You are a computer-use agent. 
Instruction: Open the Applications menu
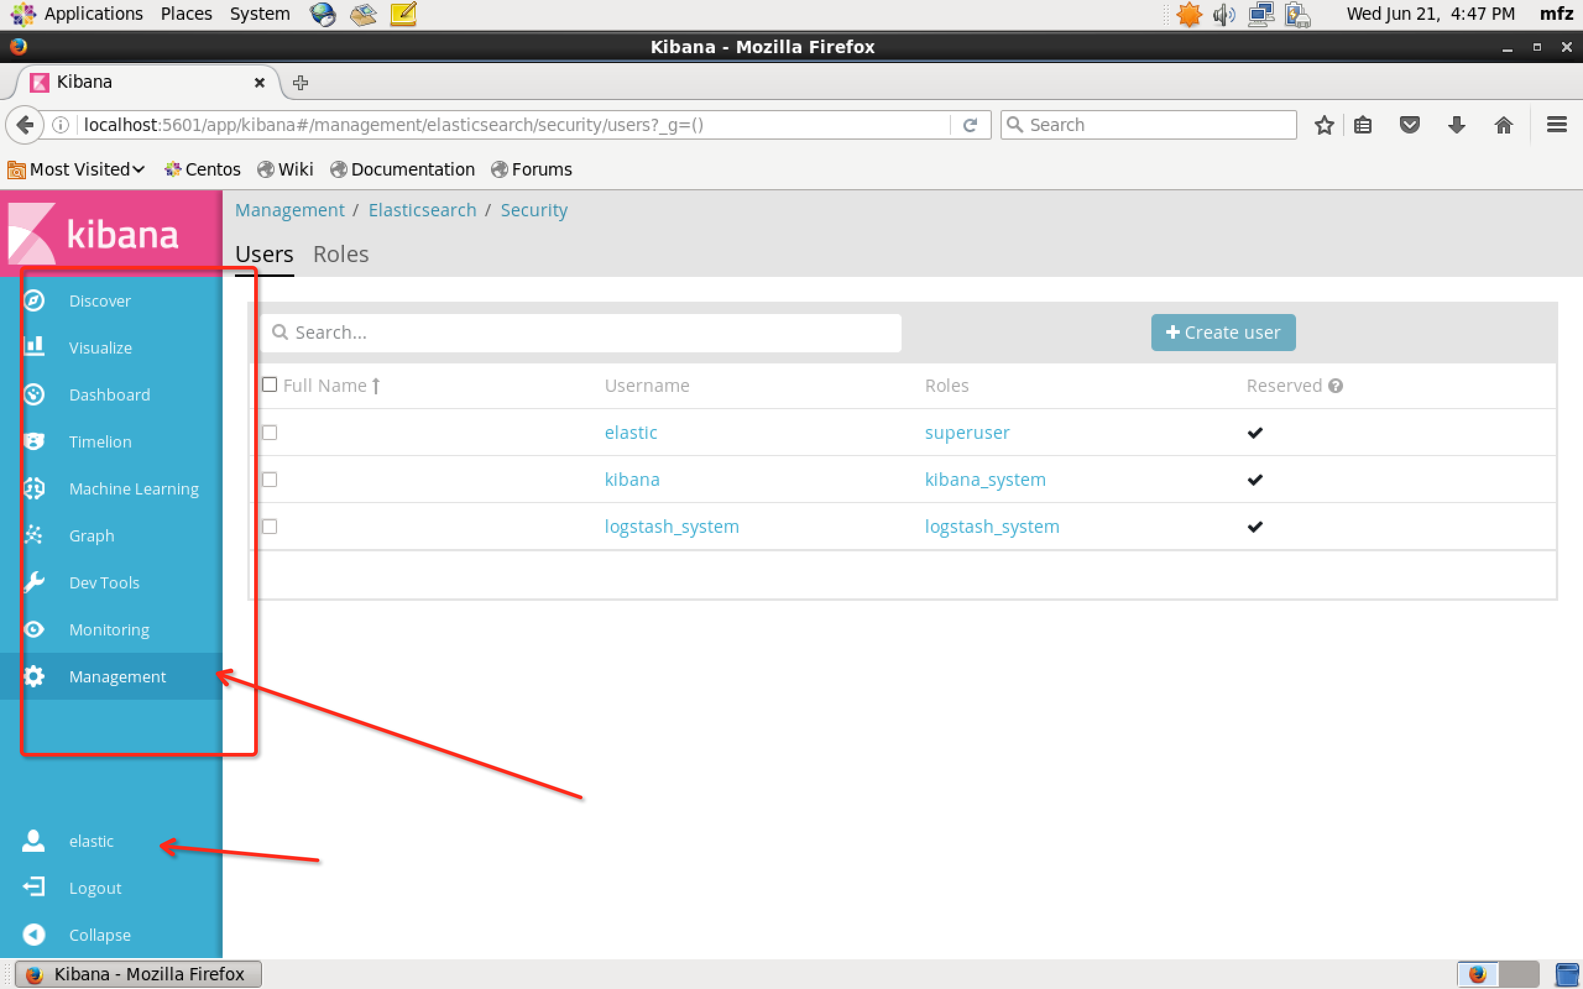[93, 14]
